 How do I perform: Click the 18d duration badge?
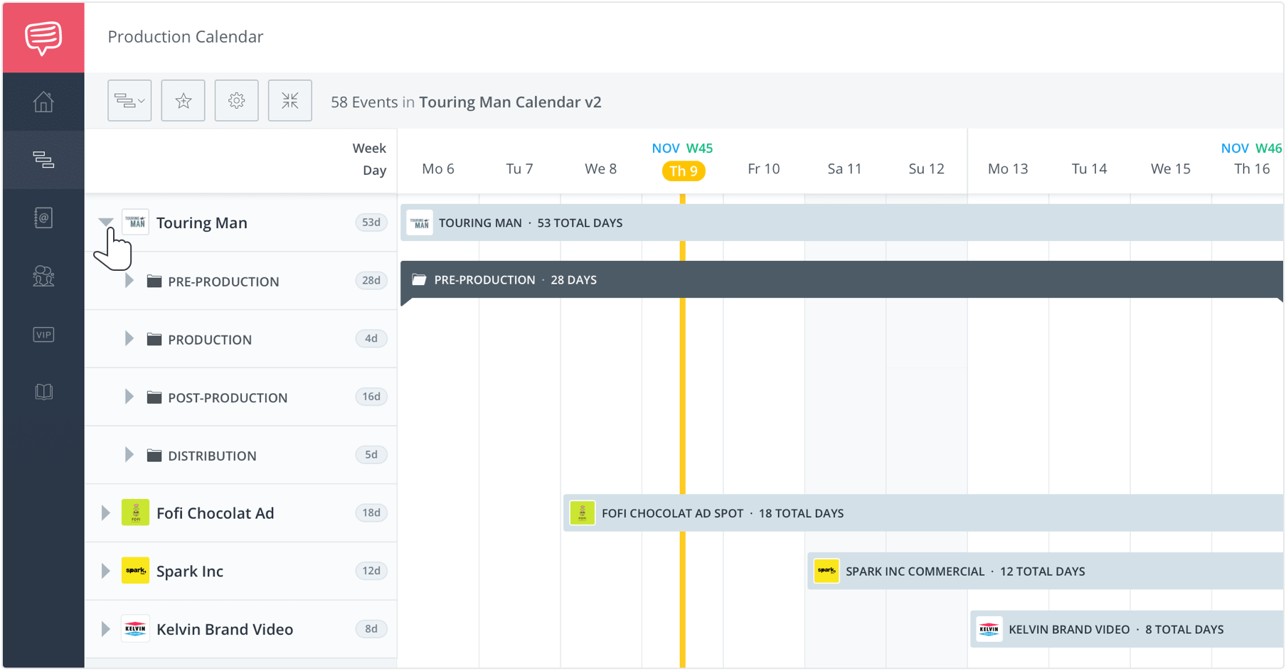[371, 512]
